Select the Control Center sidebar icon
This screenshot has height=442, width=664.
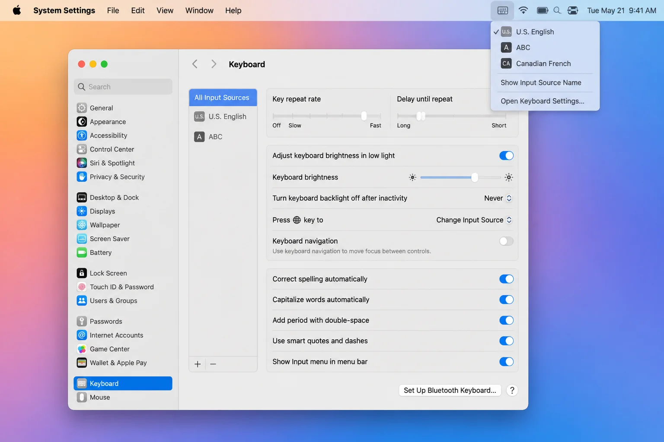pyautogui.click(x=82, y=149)
